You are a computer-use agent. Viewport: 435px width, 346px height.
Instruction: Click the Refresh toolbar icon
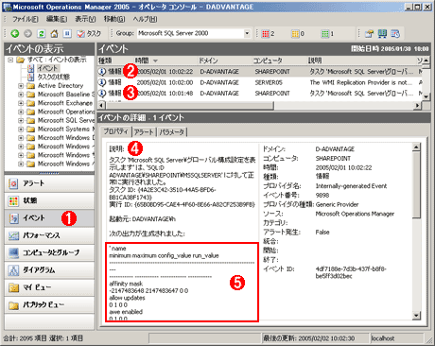coord(42,33)
